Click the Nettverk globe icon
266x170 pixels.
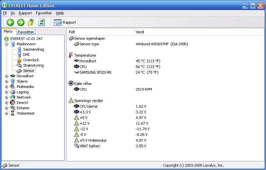(x=13, y=97)
